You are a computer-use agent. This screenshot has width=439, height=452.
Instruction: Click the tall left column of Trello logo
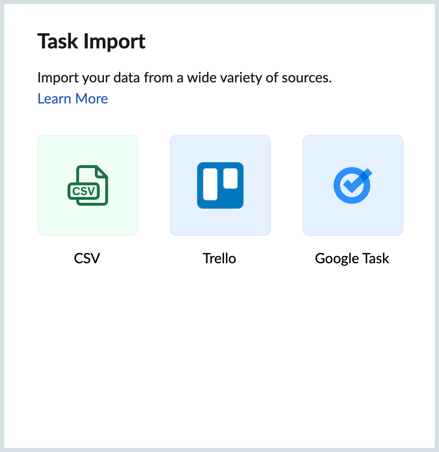(x=210, y=184)
